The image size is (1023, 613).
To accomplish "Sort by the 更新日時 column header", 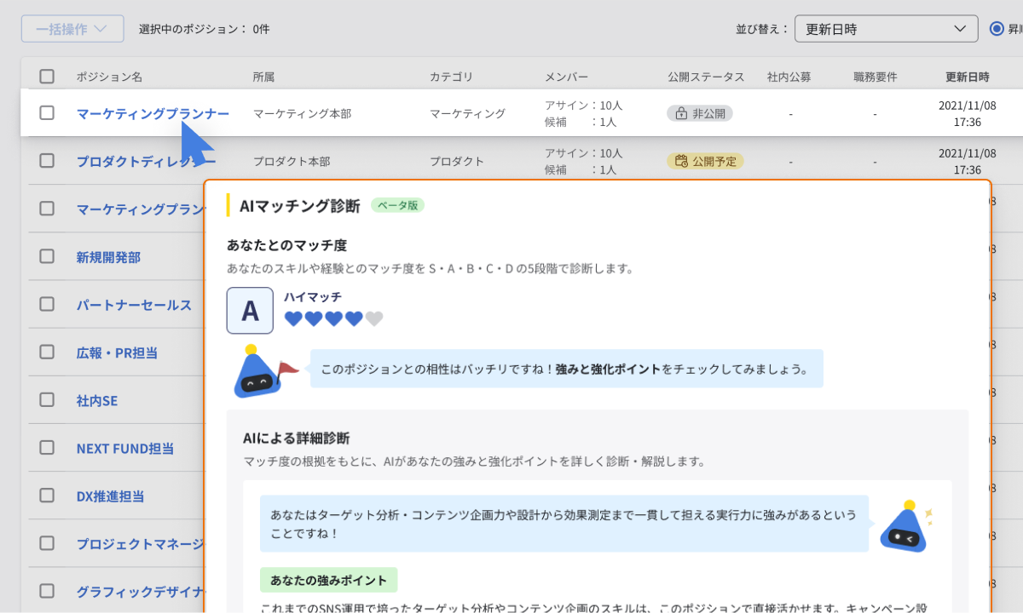I will 968,77.
